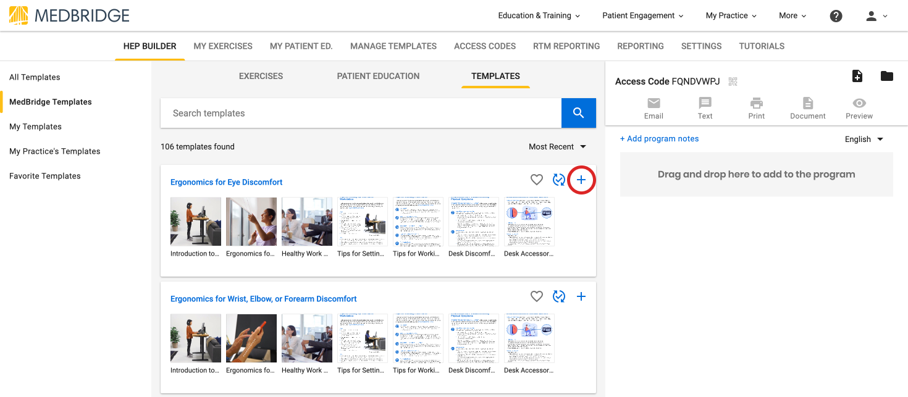Viewport: 908px width, 397px height.
Task: Favorite the Ergonomics for Eye Discomfort template
Action: [537, 180]
